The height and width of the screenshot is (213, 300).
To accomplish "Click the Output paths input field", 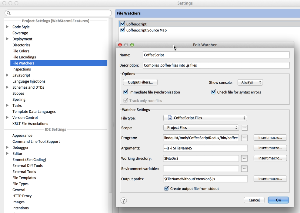I will [x=205, y=179].
